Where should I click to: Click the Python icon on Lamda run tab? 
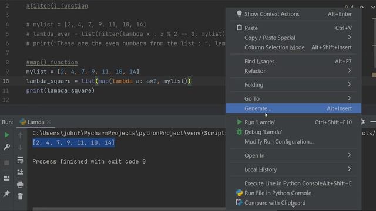point(23,122)
